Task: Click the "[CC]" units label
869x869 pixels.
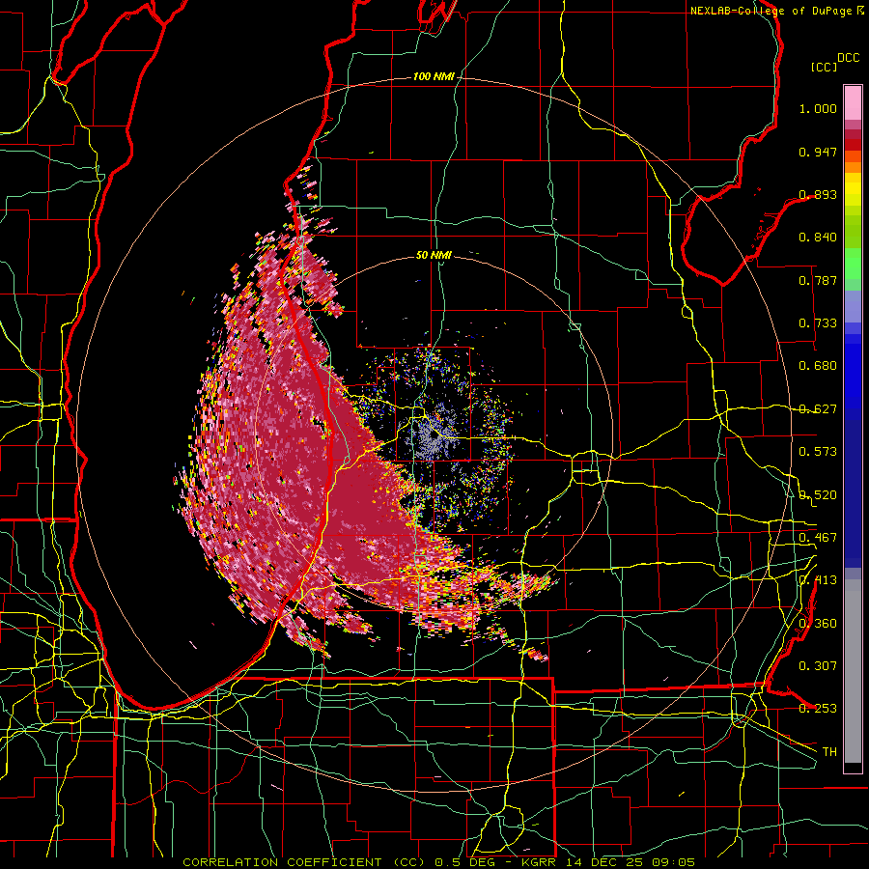Action: (x=825, y=67)
